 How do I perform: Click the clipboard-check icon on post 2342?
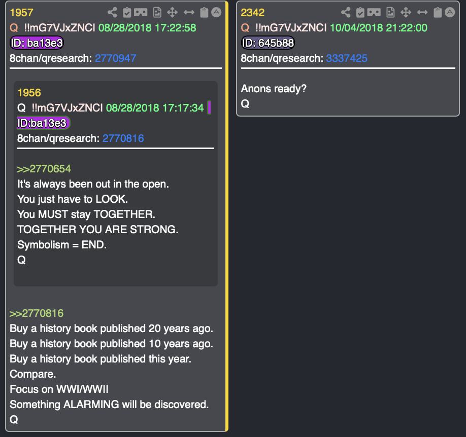tap(360, 13)
